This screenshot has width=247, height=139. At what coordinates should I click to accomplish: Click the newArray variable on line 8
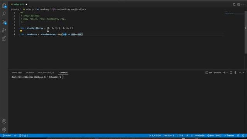coord(32,34)
